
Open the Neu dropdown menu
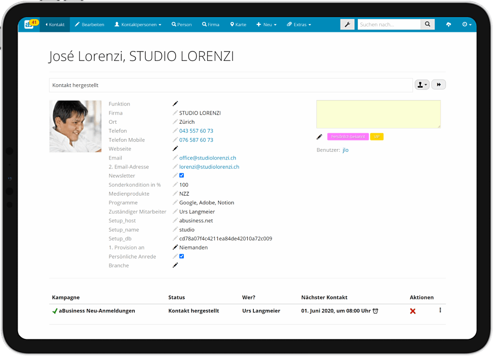[x=266, y=25]
